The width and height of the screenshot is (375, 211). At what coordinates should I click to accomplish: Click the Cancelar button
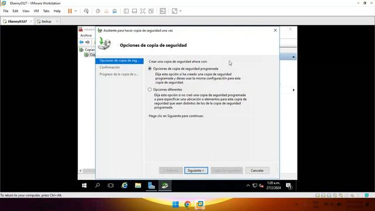tap(257, 171)
